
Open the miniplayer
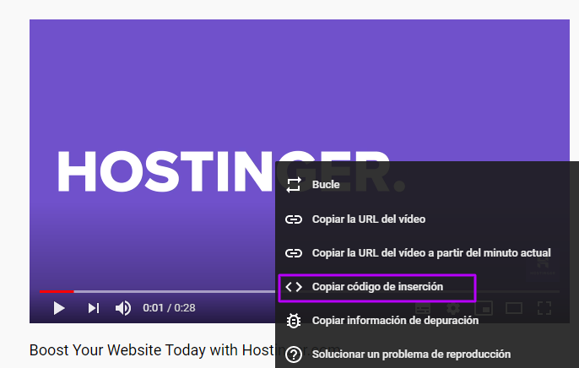point(484,308)
